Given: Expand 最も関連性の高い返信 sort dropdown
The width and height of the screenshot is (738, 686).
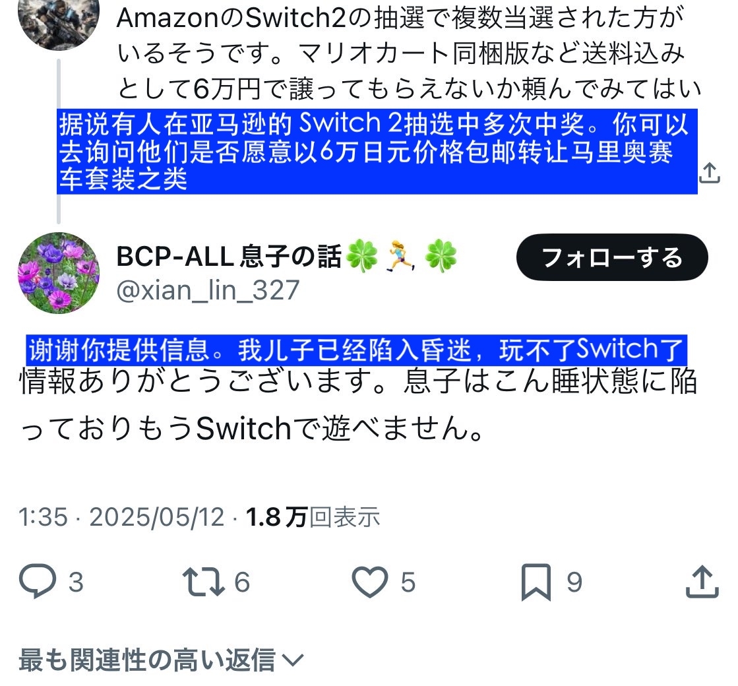Looking at the screenshot, I should click(161, 660).
